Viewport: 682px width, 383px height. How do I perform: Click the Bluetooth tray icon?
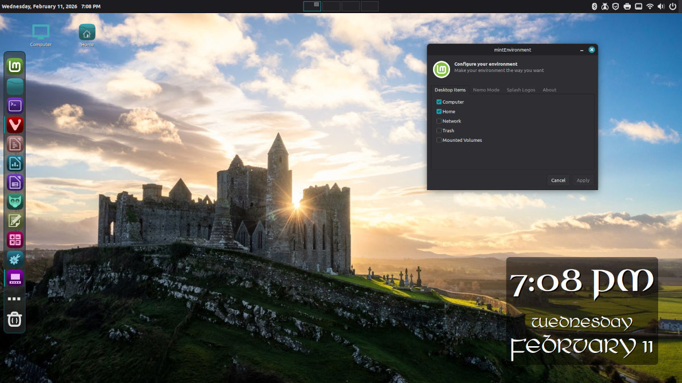pyautogui.click(x=594, y=6)
